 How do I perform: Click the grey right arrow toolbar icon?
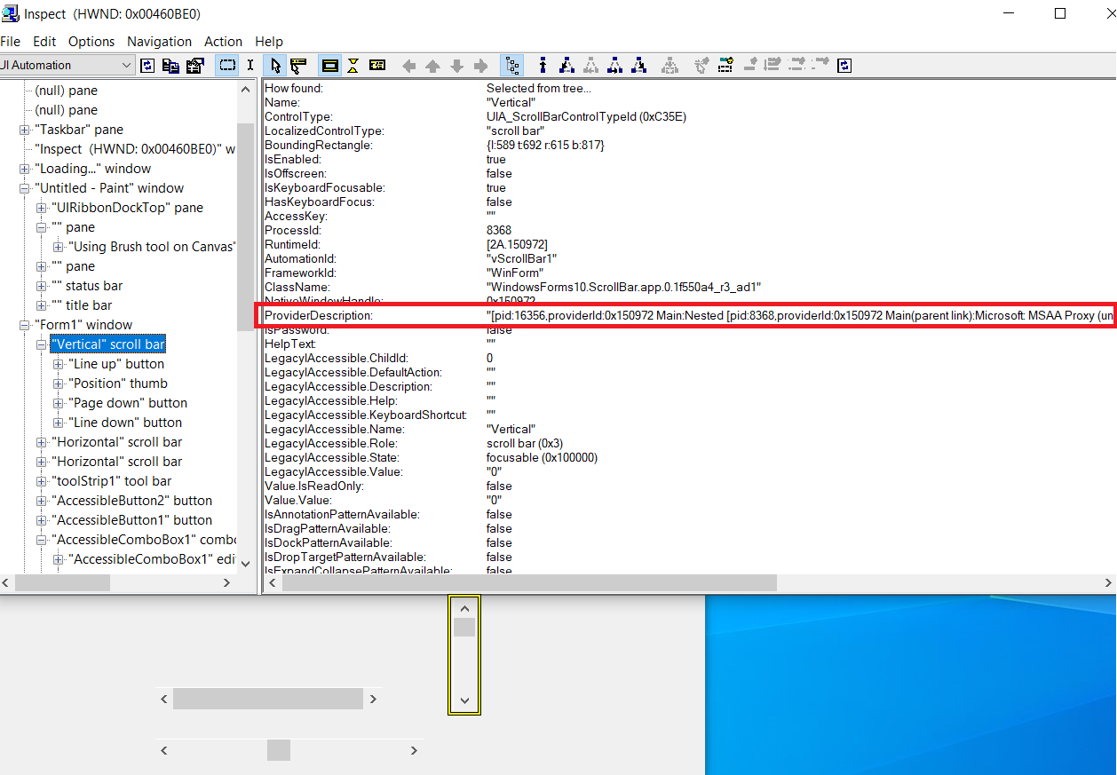[x=481, y=66]
